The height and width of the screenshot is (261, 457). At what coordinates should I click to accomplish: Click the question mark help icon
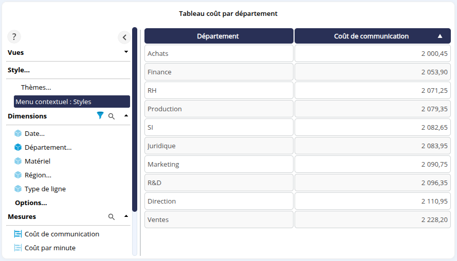coord(14,37)
